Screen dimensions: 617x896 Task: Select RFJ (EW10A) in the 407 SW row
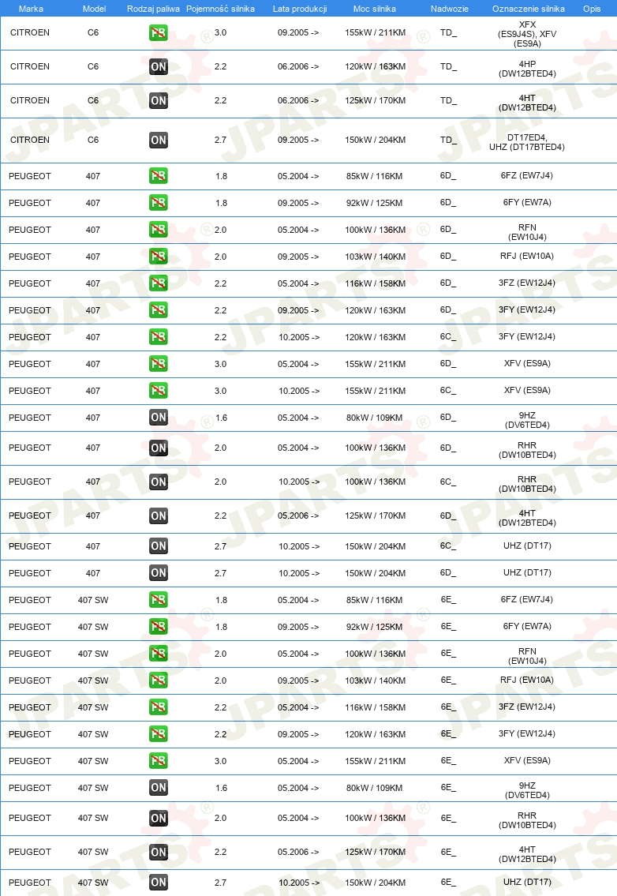click(x=527, y=680)
